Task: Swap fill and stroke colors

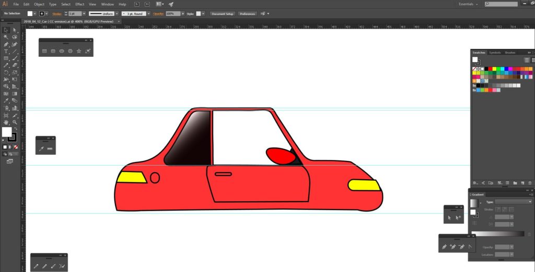Action: [x=15, y=129]
